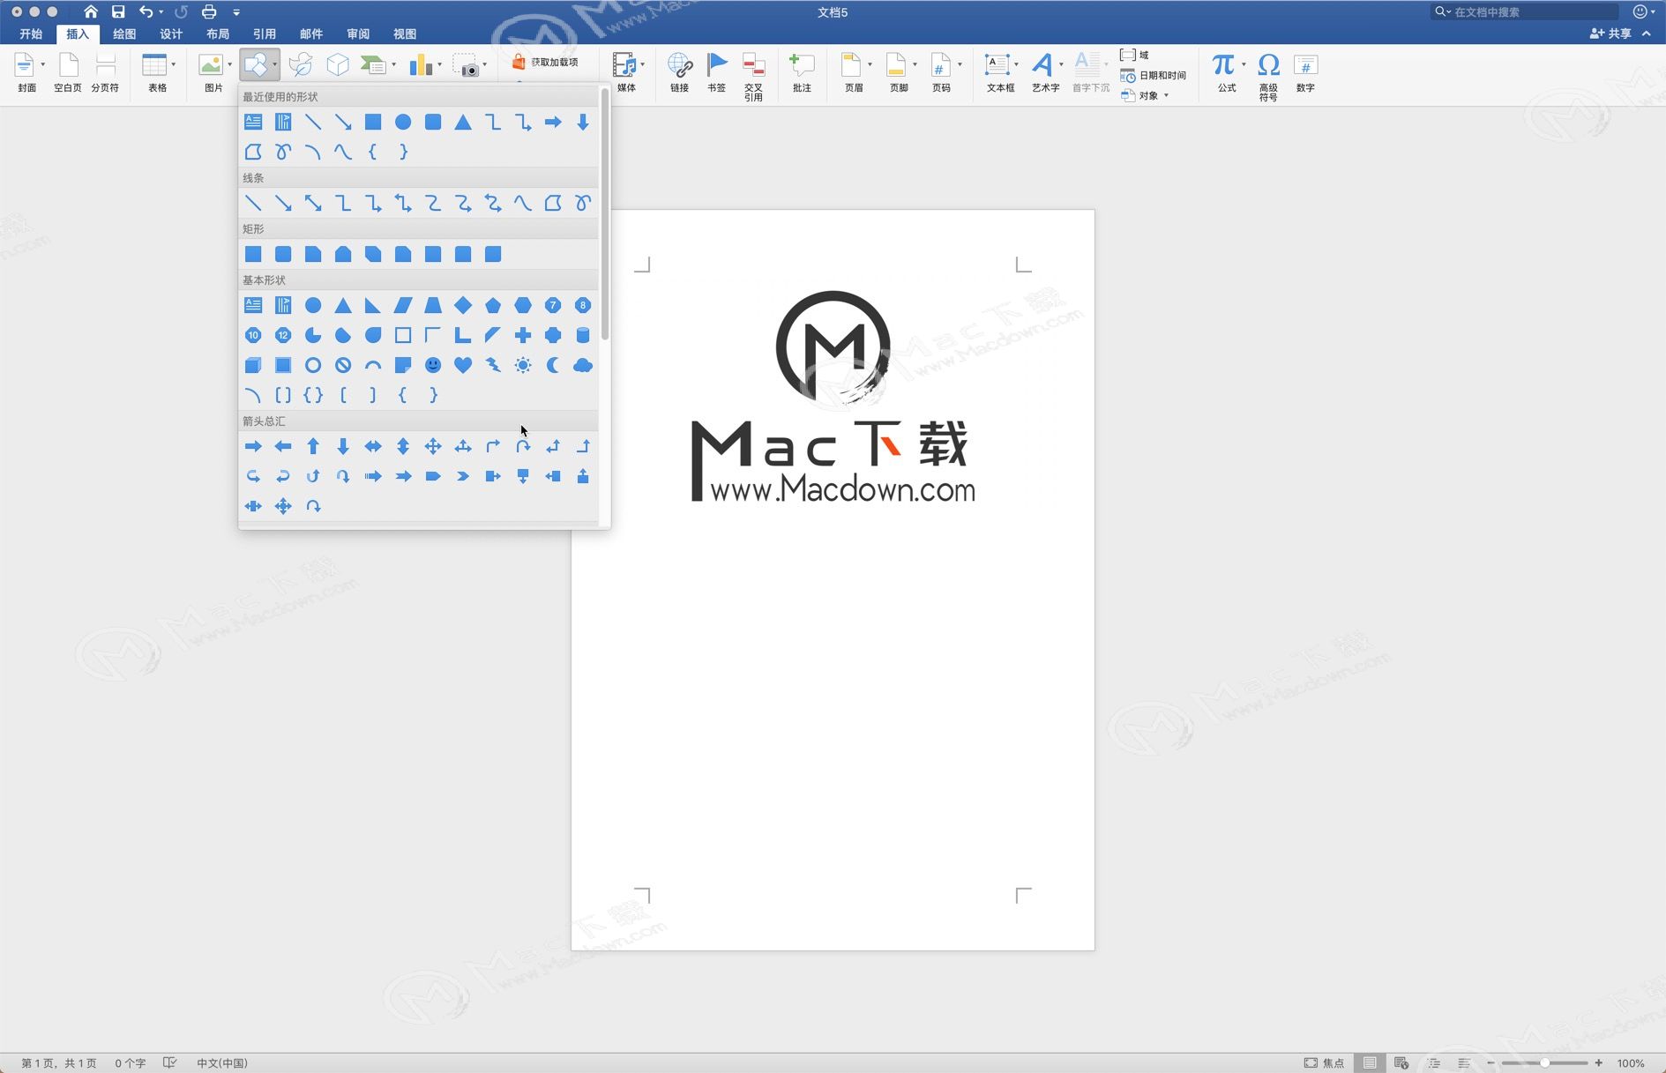Click the shapes panel vertical scrollbar

coord(604,213)
